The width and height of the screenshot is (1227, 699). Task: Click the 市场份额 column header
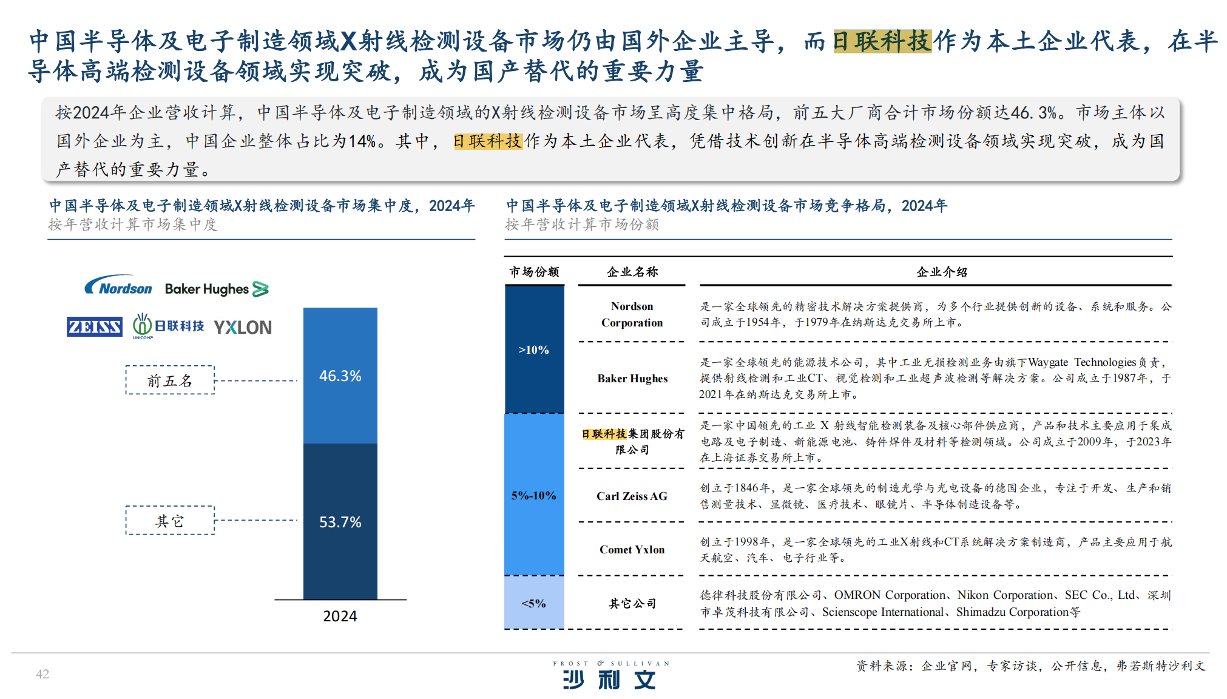(x=534, y=272)
